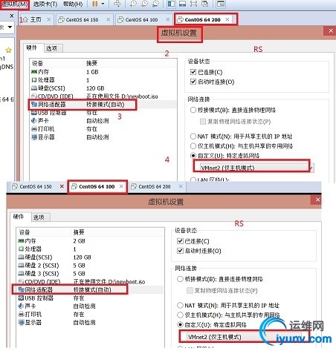Select USB 控制器 row in lower device list
This screenshot has width=336, height=351.
[90, 298]
